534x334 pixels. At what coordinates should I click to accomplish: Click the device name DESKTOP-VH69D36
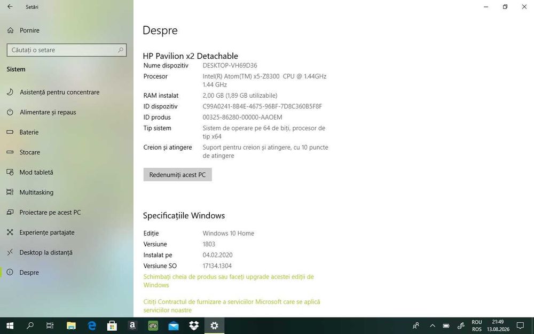point(230,65)
